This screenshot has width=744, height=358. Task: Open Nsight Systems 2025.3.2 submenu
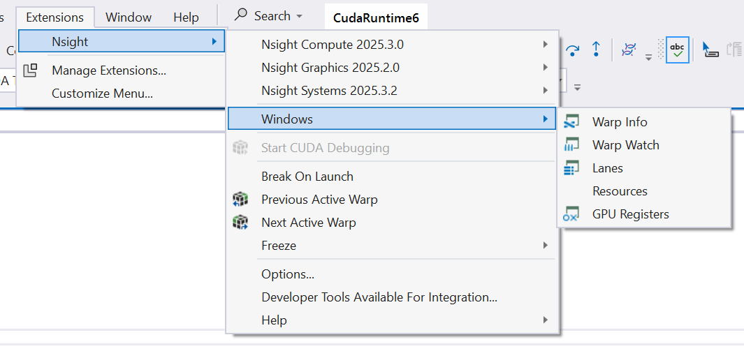pos(392,90)
